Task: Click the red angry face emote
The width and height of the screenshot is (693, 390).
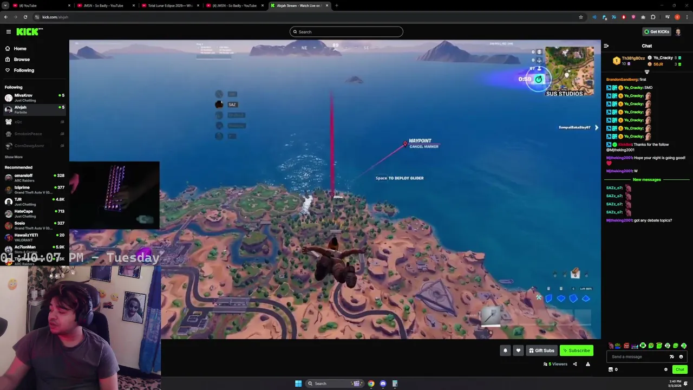Action: pos(626,346)
